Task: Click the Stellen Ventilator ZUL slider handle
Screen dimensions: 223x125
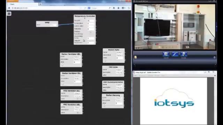Action: click(63, 84)
